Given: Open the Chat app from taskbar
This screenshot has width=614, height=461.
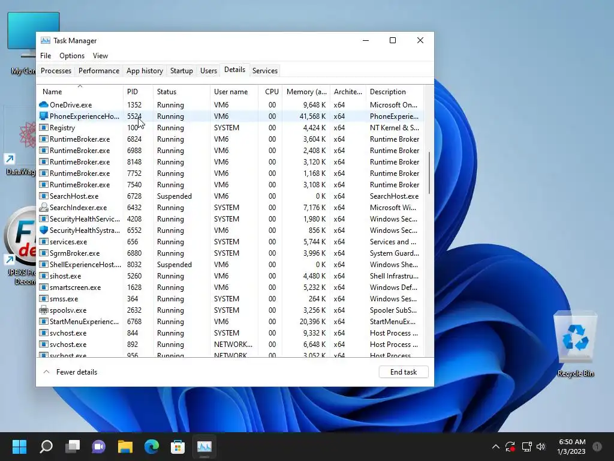Looking at the screenshot, I should 99,447.
